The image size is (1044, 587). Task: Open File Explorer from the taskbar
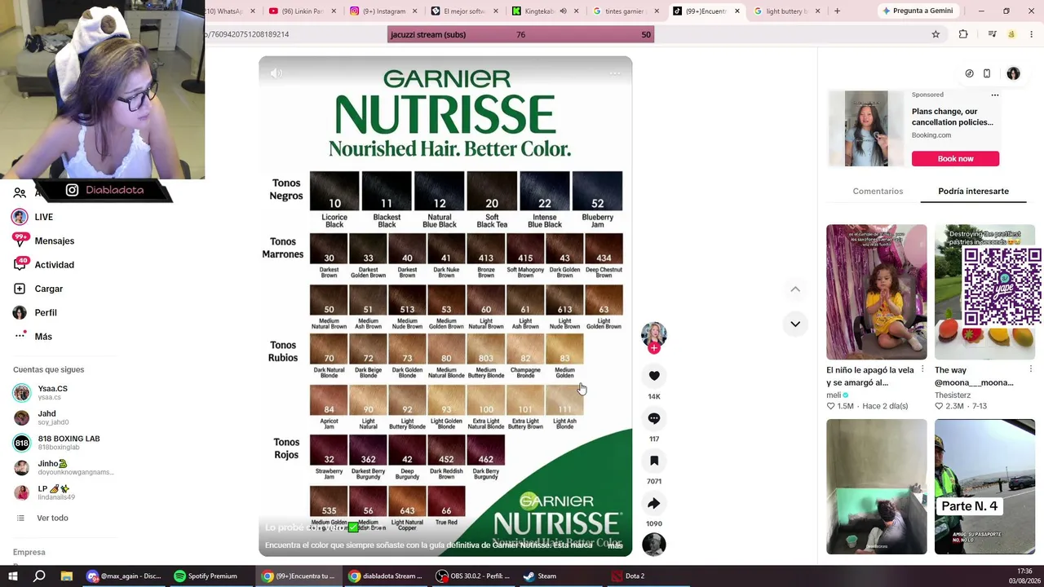pos(66,576)
